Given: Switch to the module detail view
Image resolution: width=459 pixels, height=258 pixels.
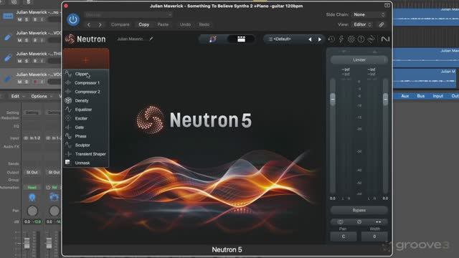Looking at the screenshot, I should pyautogui.click(x=241, y=39).
